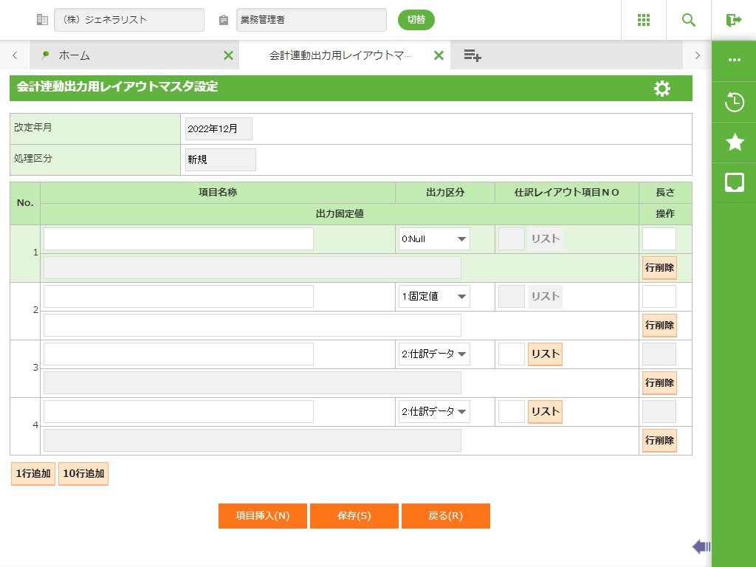
Task: Click the logout icon in top-right corner
Action: point(733,20)
